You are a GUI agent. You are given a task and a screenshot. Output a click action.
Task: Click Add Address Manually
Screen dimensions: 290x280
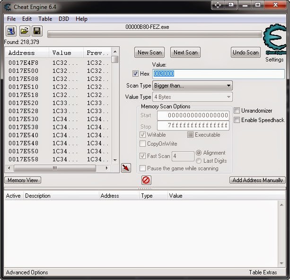pos(257,180)
